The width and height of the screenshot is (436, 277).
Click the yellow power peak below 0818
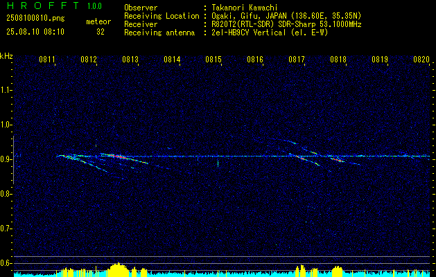click(x=338, y=271)
